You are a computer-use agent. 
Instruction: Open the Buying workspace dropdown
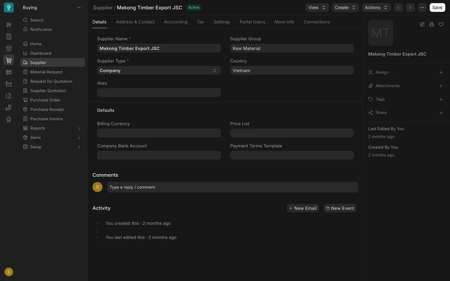coord(52,7)
